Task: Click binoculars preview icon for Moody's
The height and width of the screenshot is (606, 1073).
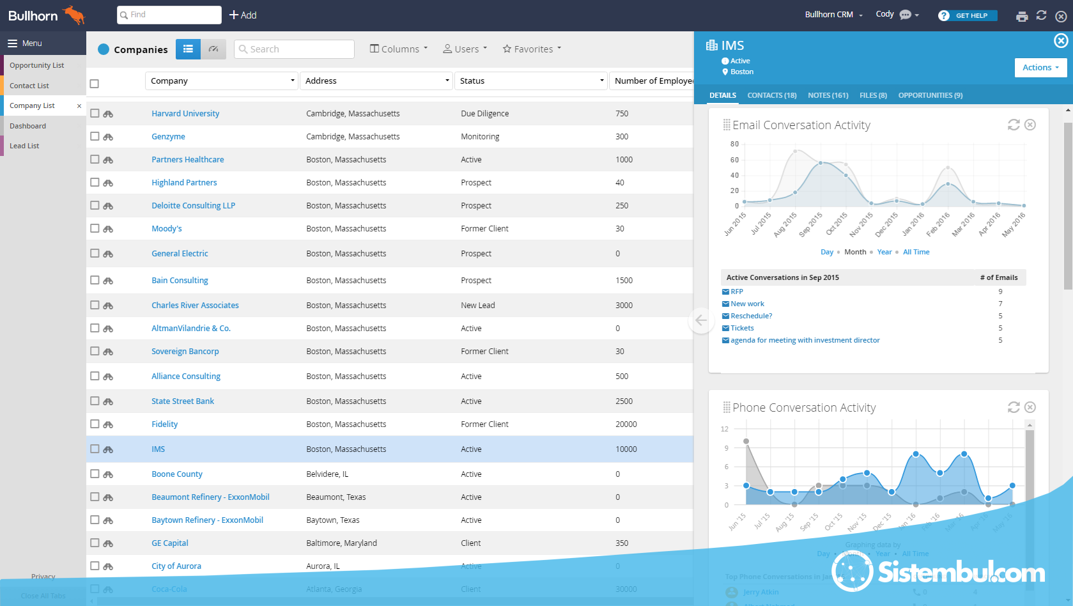Action: pos(108,229)
